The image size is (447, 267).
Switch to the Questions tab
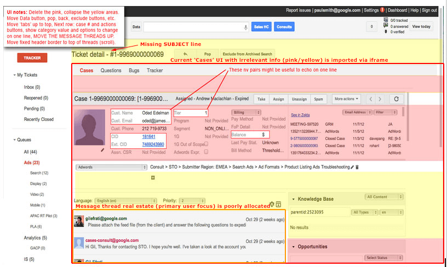111,71
